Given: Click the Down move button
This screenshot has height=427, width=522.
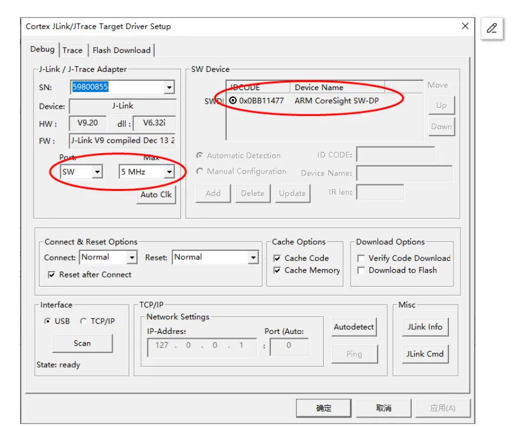Looking at the screenshot, I should click(x=441, y=127).
